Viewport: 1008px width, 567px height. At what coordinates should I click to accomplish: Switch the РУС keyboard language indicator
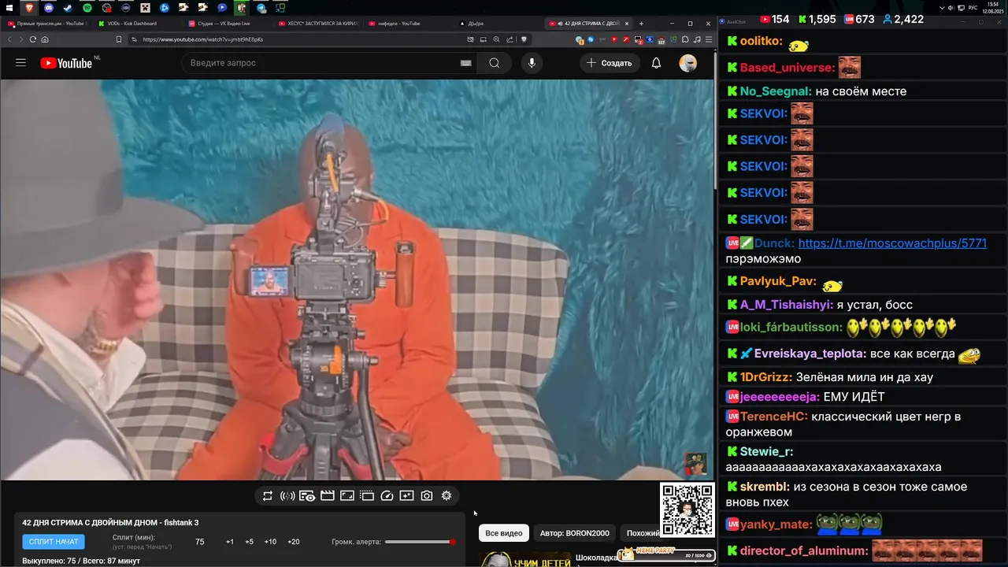tap(973, 8)
